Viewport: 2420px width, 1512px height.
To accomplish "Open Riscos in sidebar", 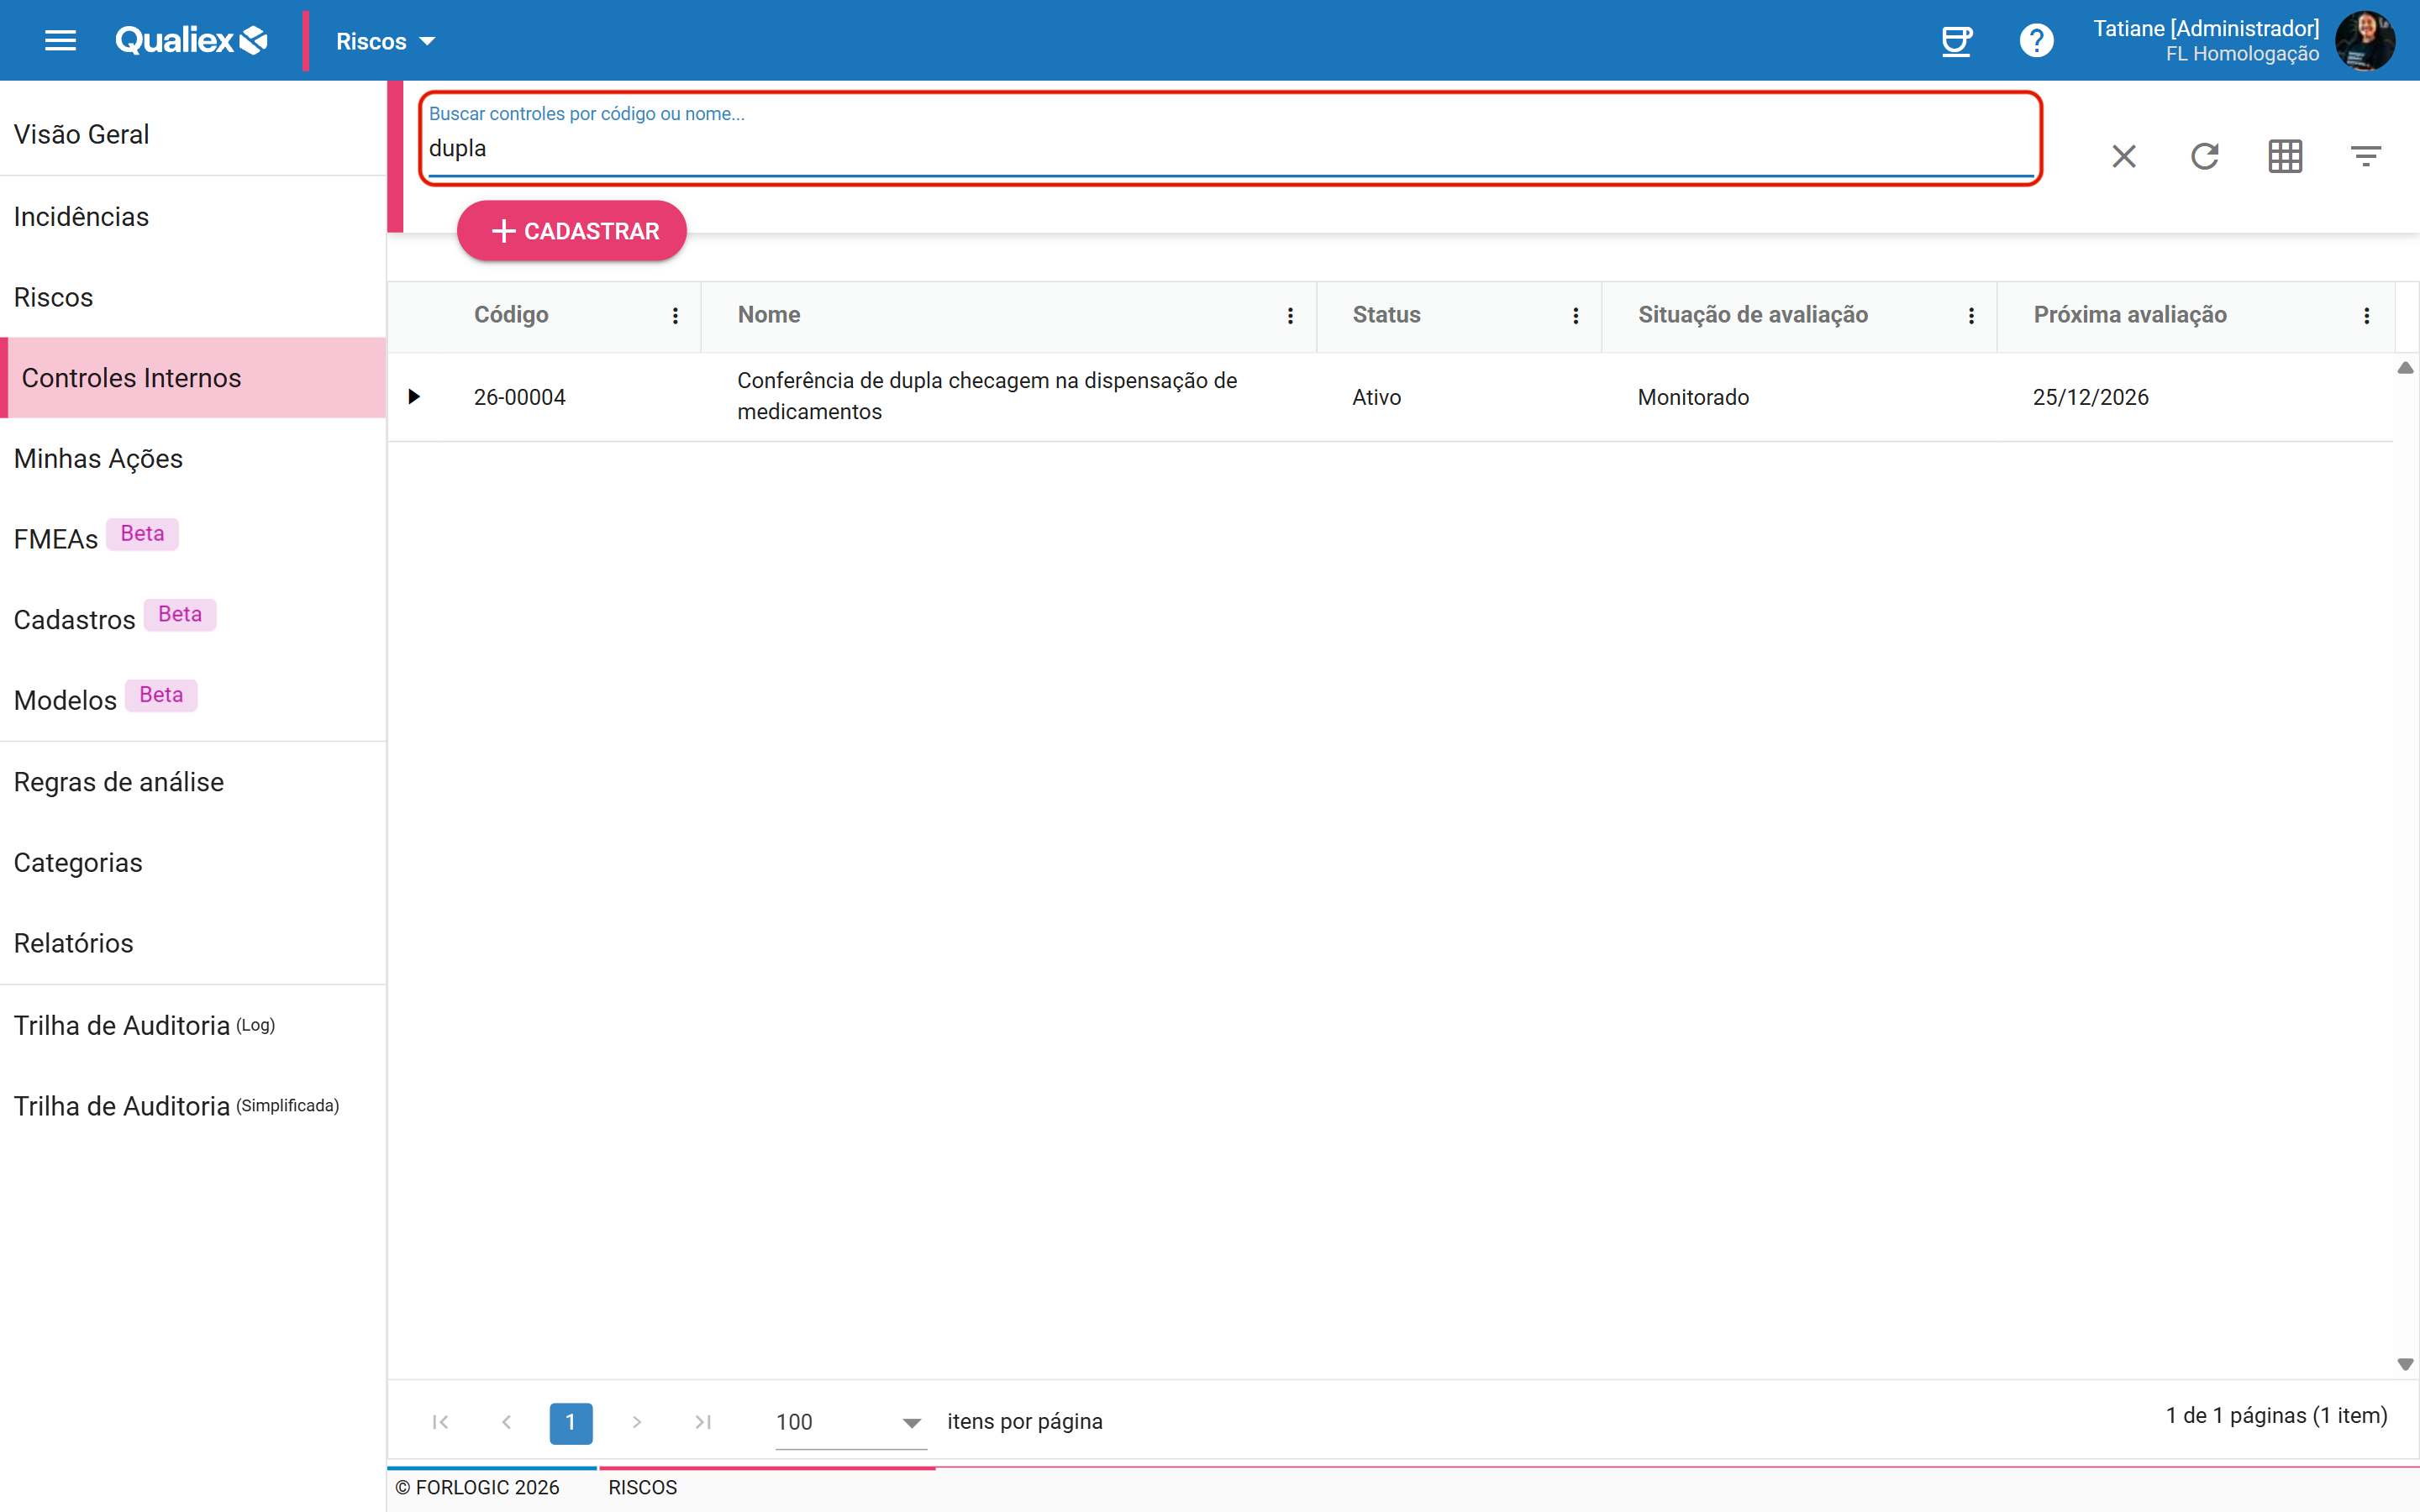I will pos(193,297).
